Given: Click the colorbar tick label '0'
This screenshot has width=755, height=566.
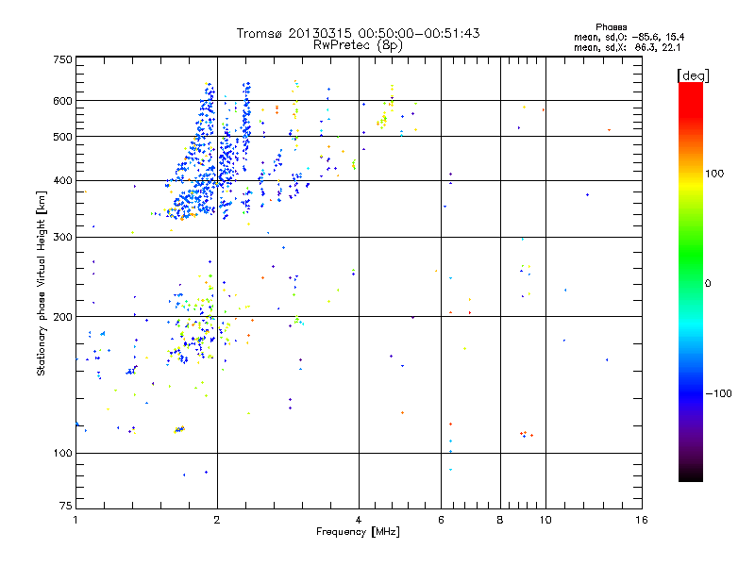Looking at the screenshot, I should click(708, 284).
